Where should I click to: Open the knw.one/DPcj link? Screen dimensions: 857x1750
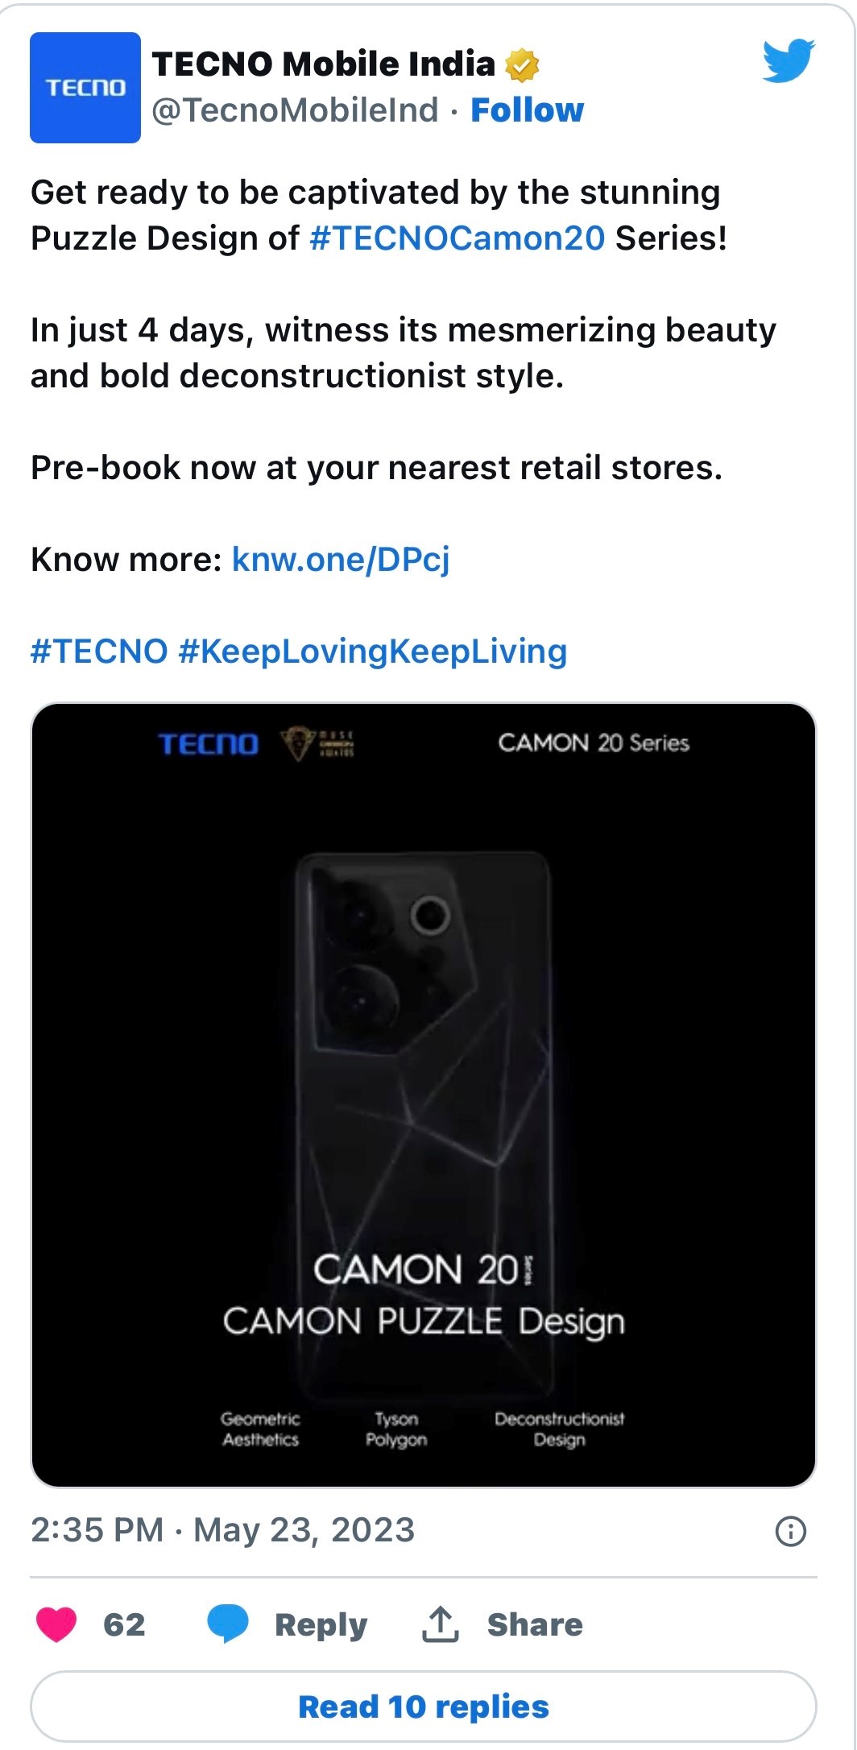(341, 559)
